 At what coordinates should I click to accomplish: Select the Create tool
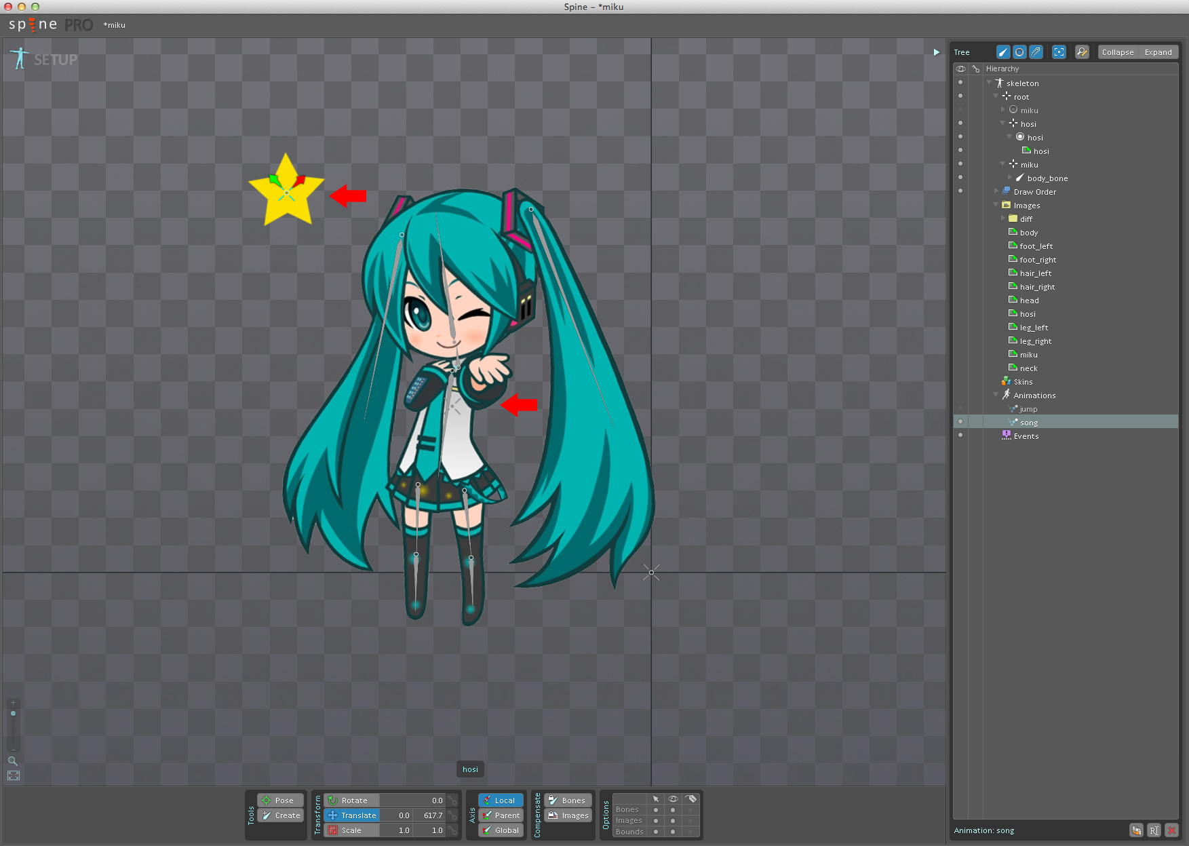click(x=280, y=815)
